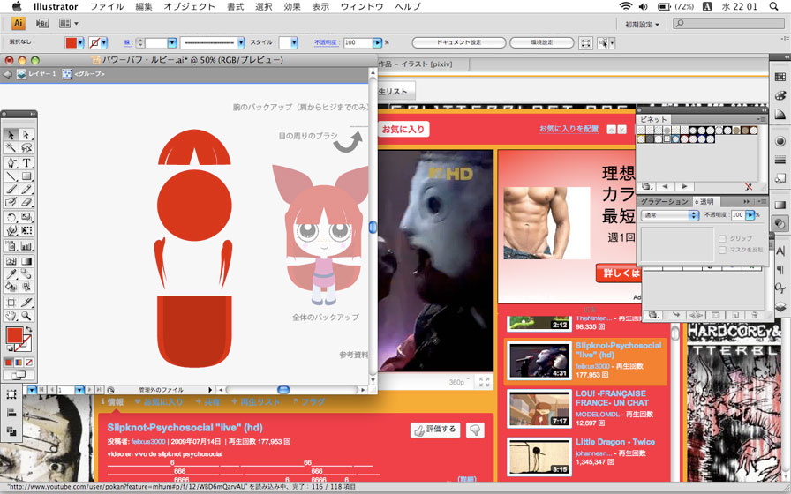Switch to the グラデーション panel tab
The height and width of the screenshot is (494, 791).
664,202
